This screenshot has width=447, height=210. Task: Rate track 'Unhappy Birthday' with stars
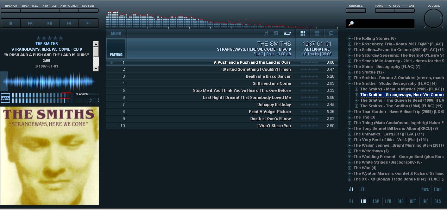click(x=309, y=104)
